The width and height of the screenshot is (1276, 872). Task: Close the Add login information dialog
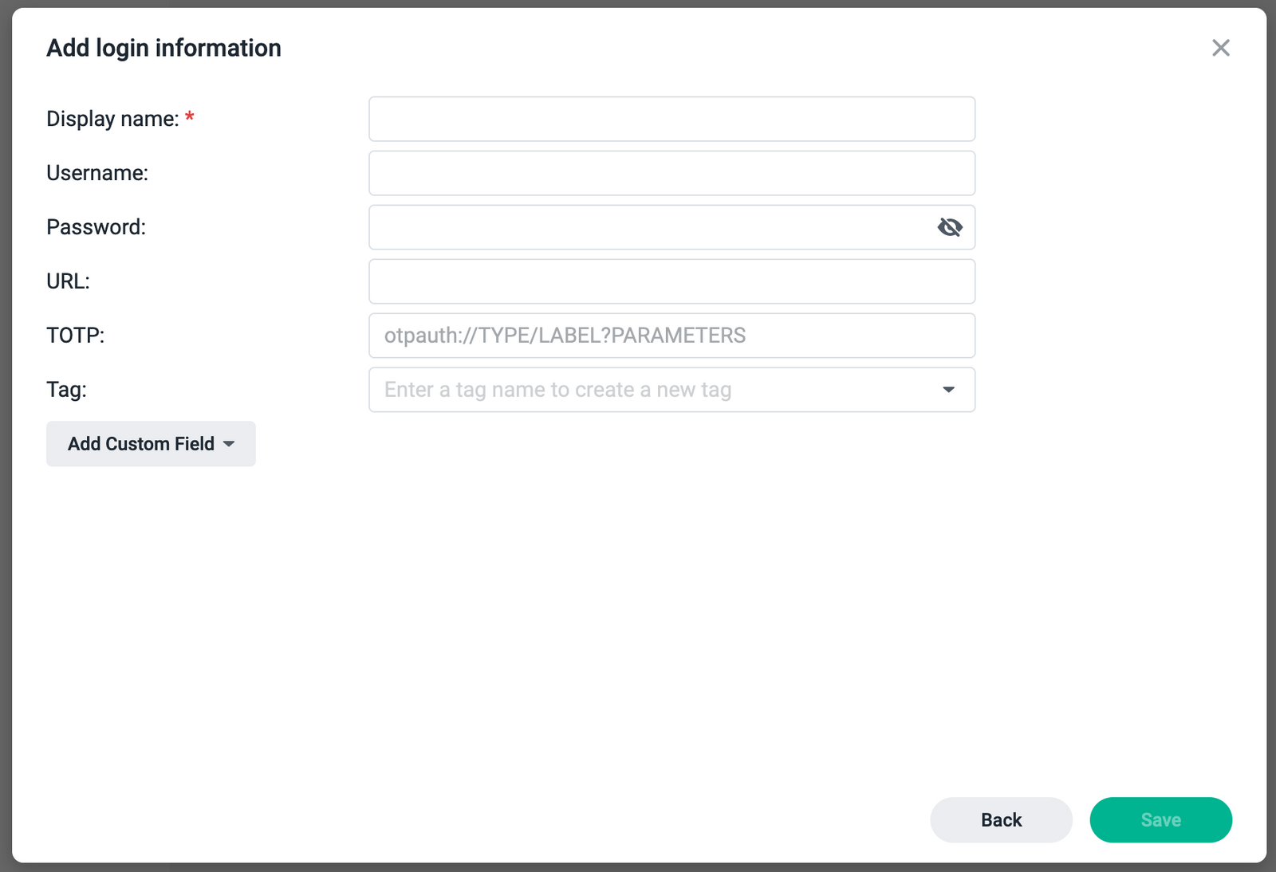pyautogui.click(x=1220, y=48)
